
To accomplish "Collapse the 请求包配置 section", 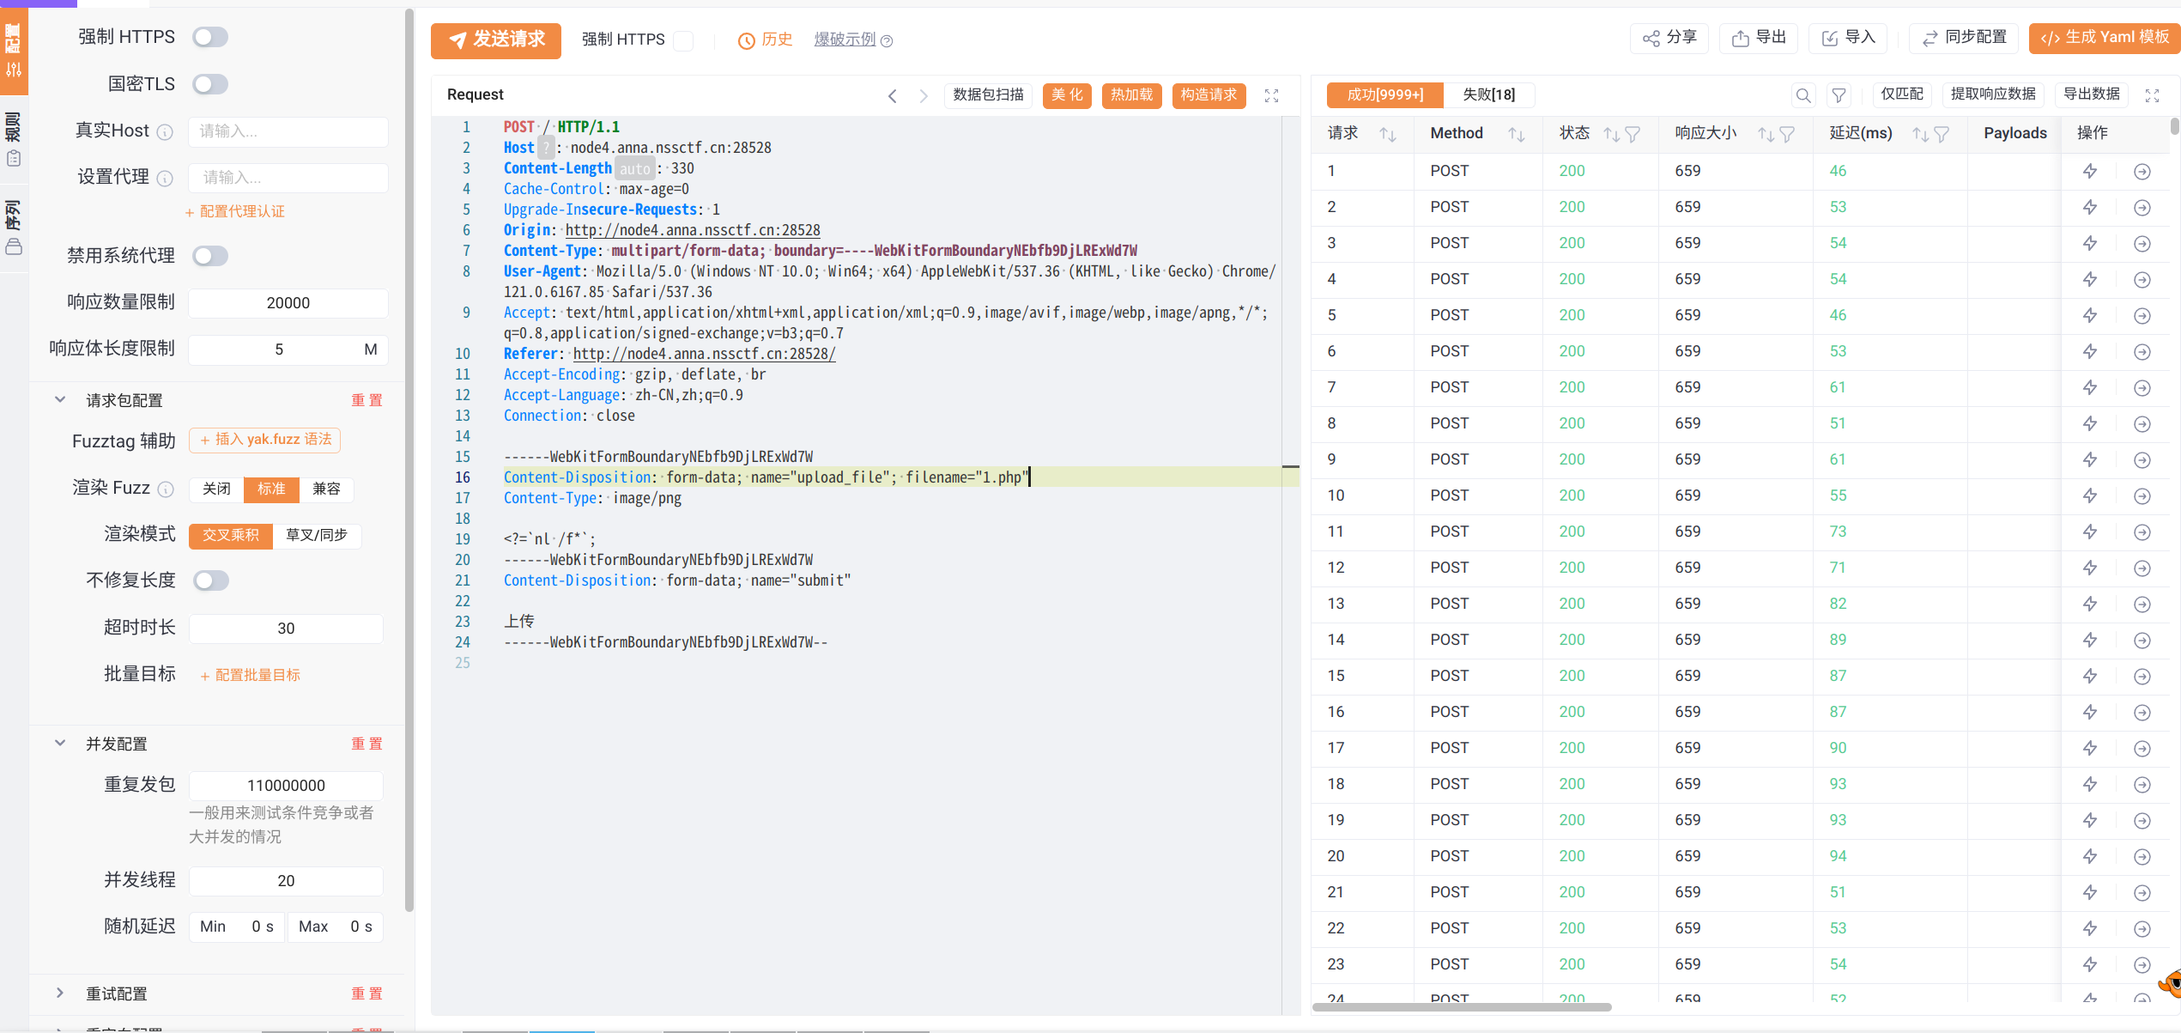I will 60,400.
